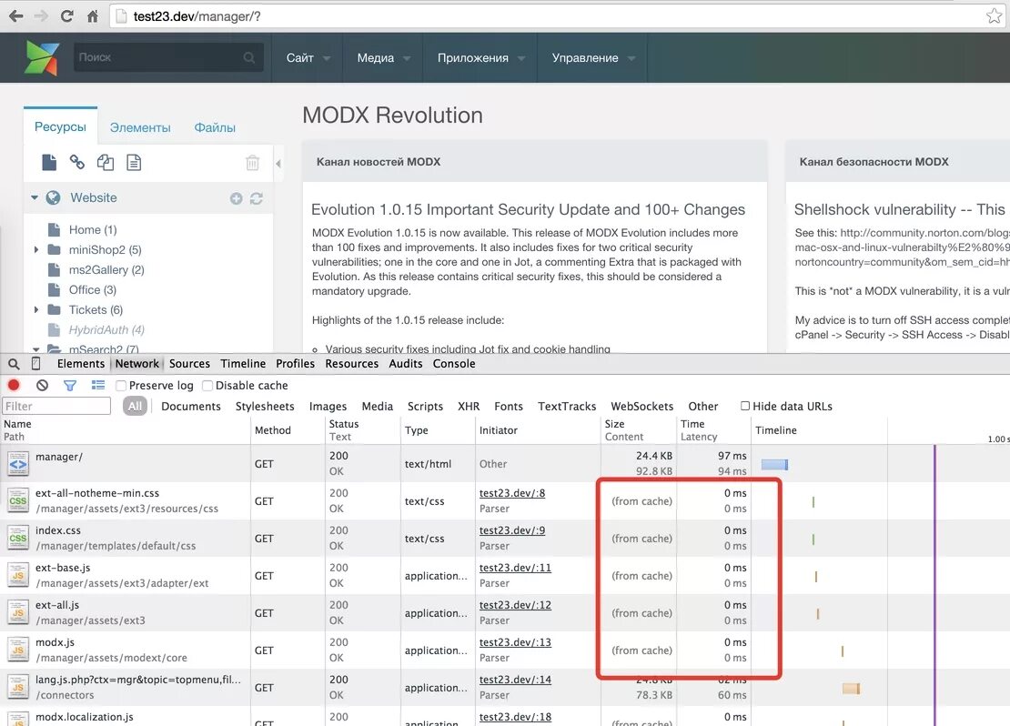Image resolution: width=1010 pixels, height=726 pixels.
Task: Open the DevTools Elements tab
Action: coord(80,363)
